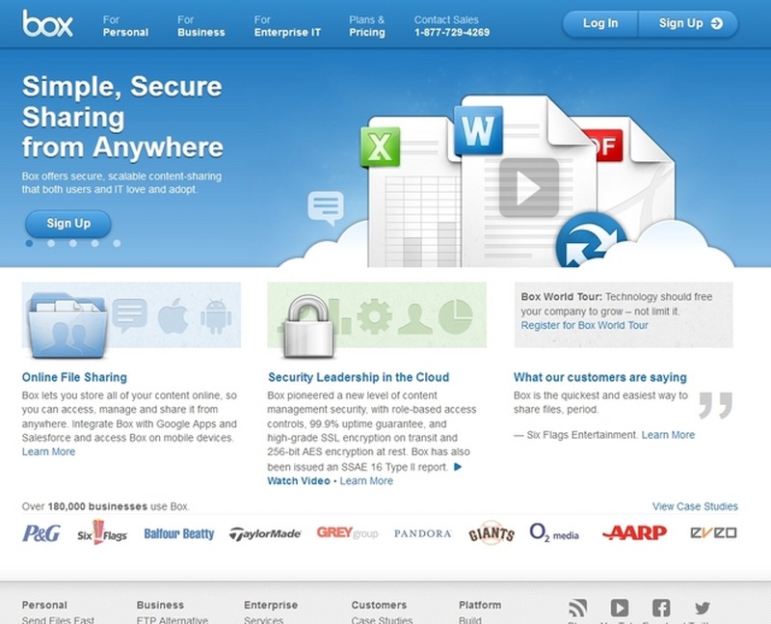The width and height of the screenshot is (771, 624).
Task: Select the third carousel slide dot
Action: click(73, 243)
